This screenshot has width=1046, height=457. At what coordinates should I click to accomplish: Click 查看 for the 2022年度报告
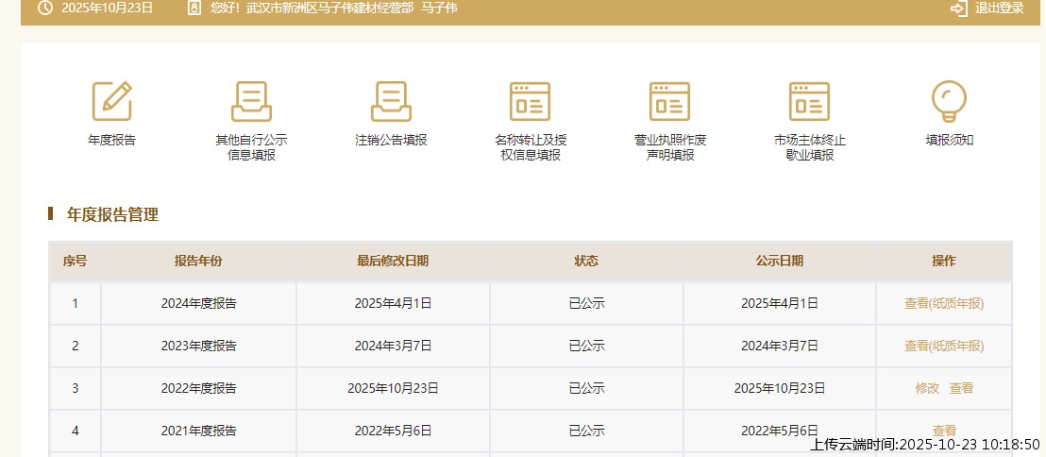coord(961,388)
